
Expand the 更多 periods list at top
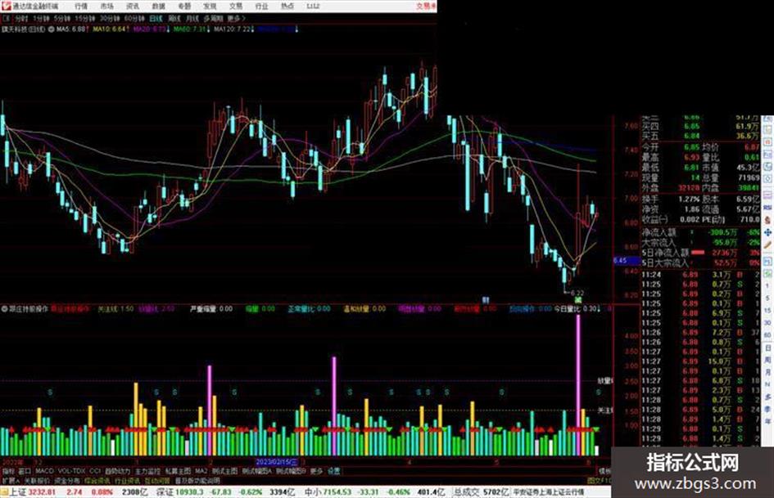pyautogui.click(x=235, y=18)
